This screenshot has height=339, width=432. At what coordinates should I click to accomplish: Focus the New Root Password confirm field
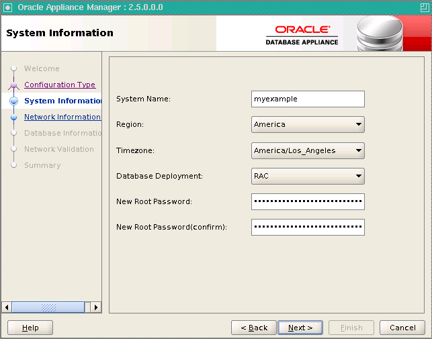308,227
